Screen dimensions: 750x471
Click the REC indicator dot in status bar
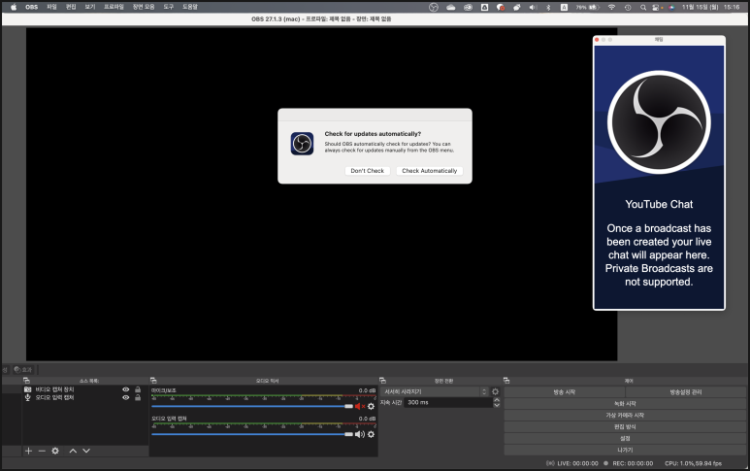point(606,463)
